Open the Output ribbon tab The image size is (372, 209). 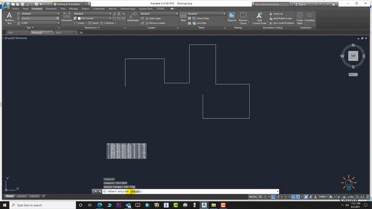click(x=85, y=9)
